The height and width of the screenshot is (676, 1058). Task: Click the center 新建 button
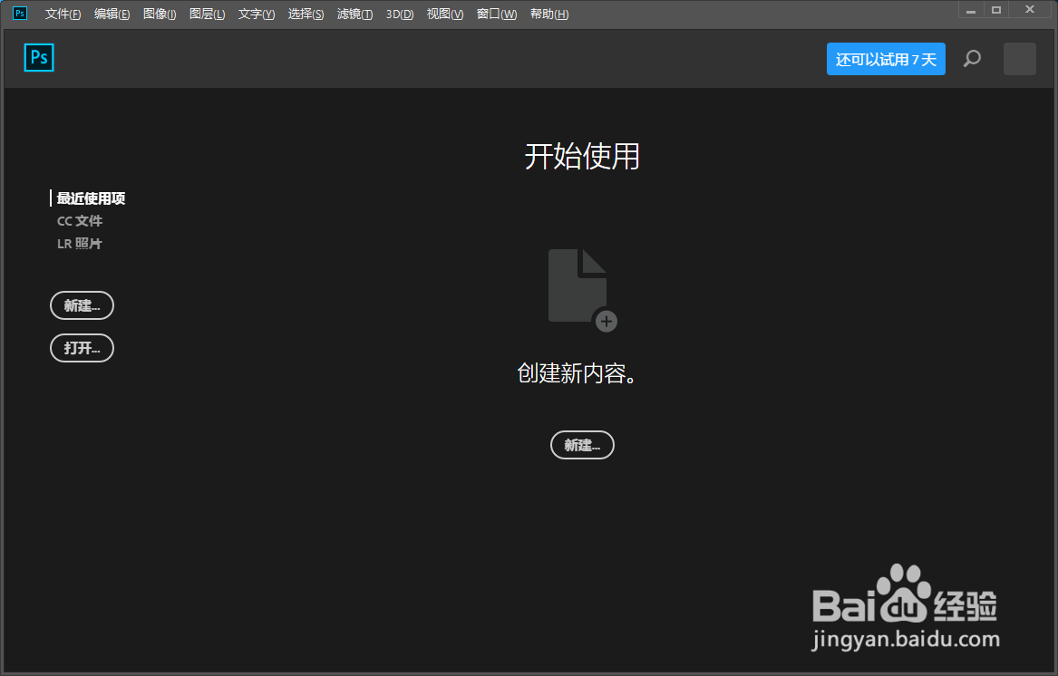coord(581,445)
